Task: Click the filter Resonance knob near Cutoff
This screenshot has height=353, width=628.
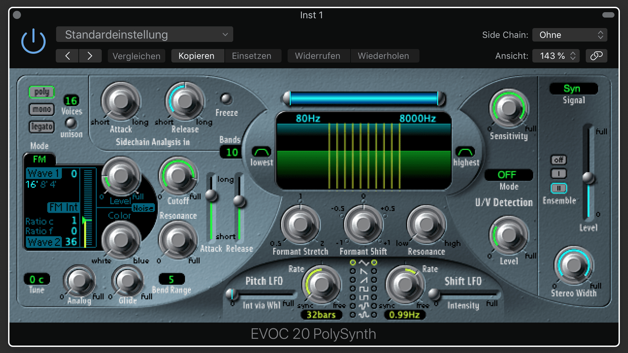Action: pos(178,240)
